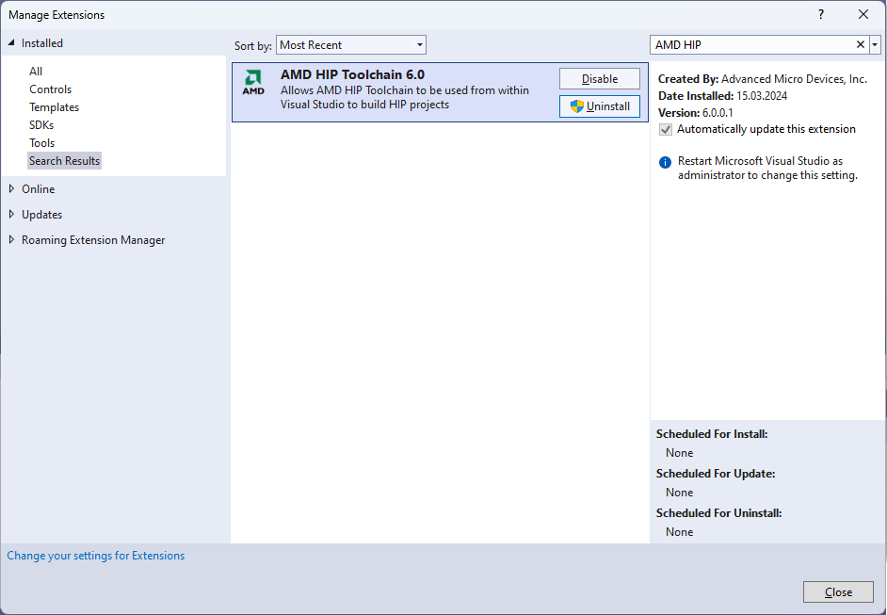The image size is (887, 615).
Task: Open Change your settings for Extensions link
Action: pos(96,556)
